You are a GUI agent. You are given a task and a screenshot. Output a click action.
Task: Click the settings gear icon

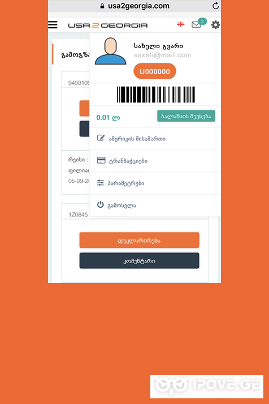pyautogui.click(x=215, y=25)
